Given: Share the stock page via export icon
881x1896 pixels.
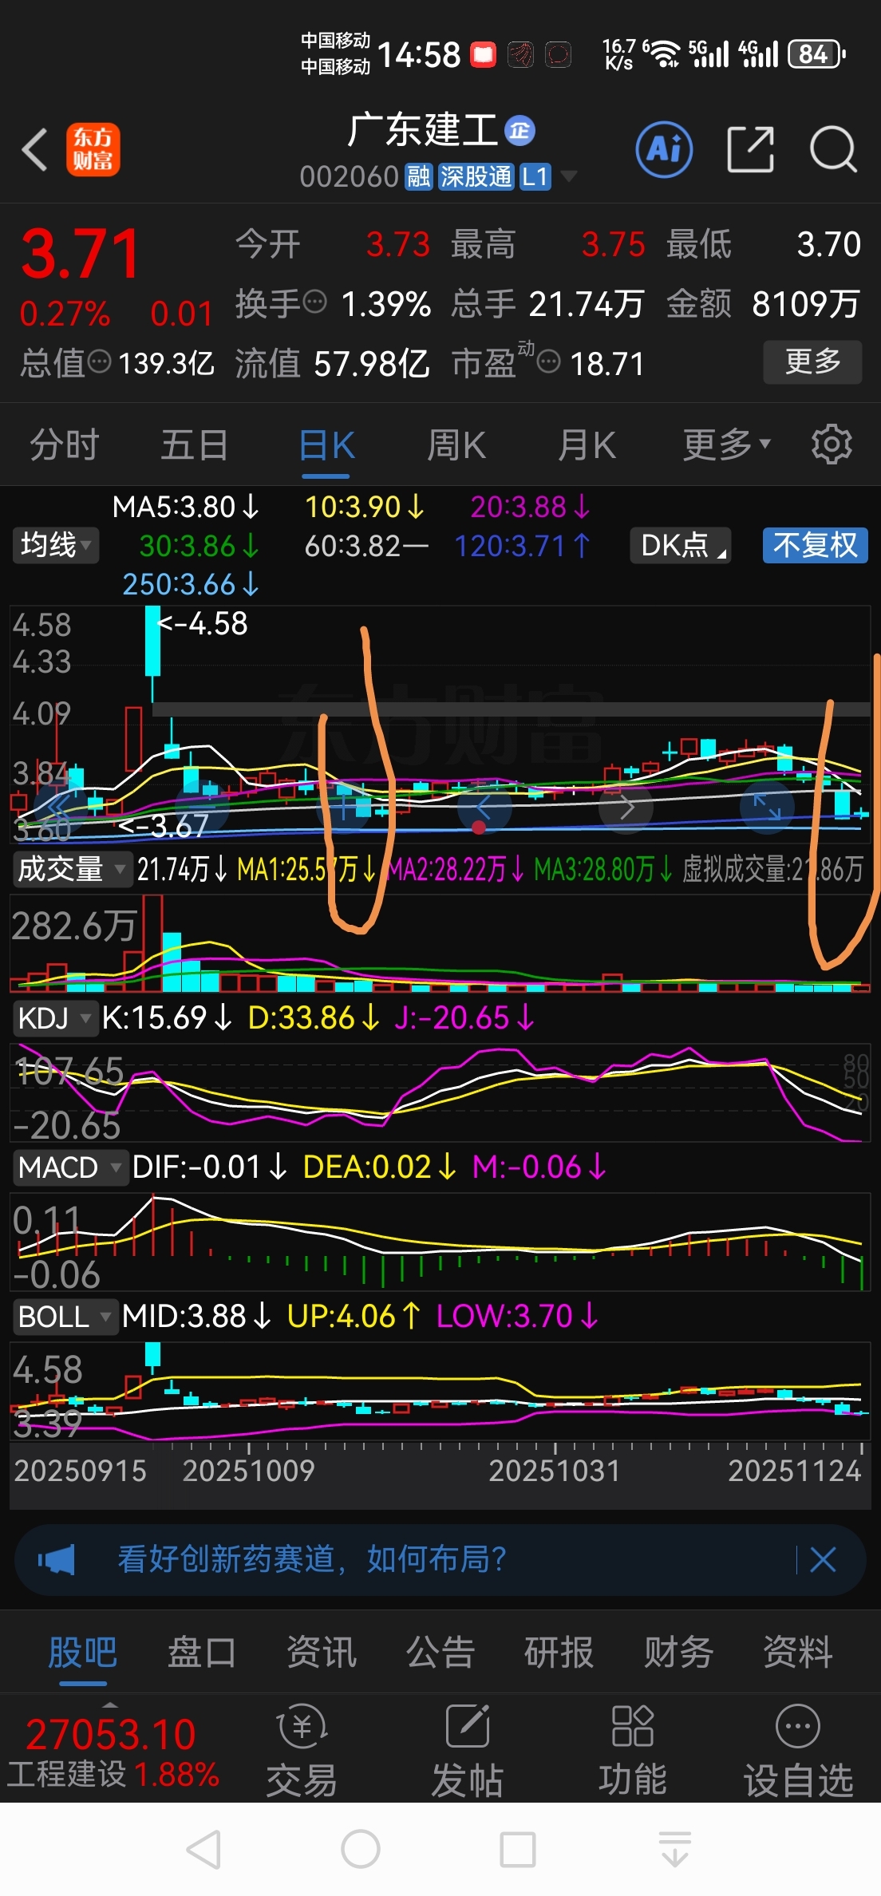Looking at the screenshot, I should [x=751, y=149].
